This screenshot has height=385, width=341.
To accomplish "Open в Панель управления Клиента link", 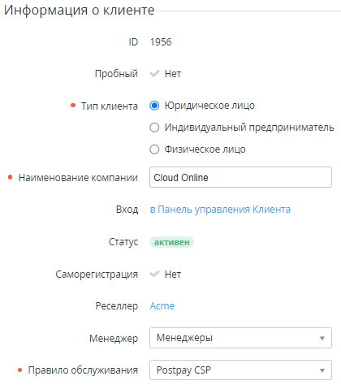I will (x=220, y=210).
